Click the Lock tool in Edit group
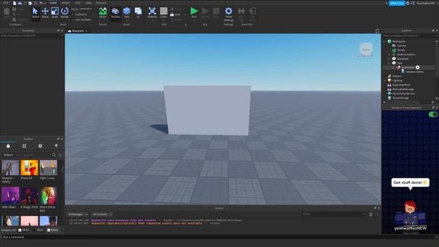Image resolution: width=439 pixels, height=247 pixels. tap(176, 14)
